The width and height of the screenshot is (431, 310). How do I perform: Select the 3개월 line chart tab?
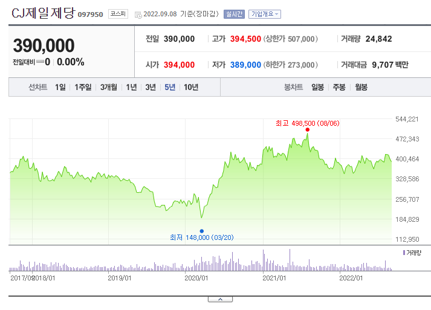tap(109, 87)
